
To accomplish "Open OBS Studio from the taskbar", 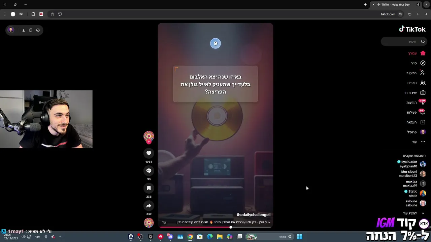I will [140, 237].
